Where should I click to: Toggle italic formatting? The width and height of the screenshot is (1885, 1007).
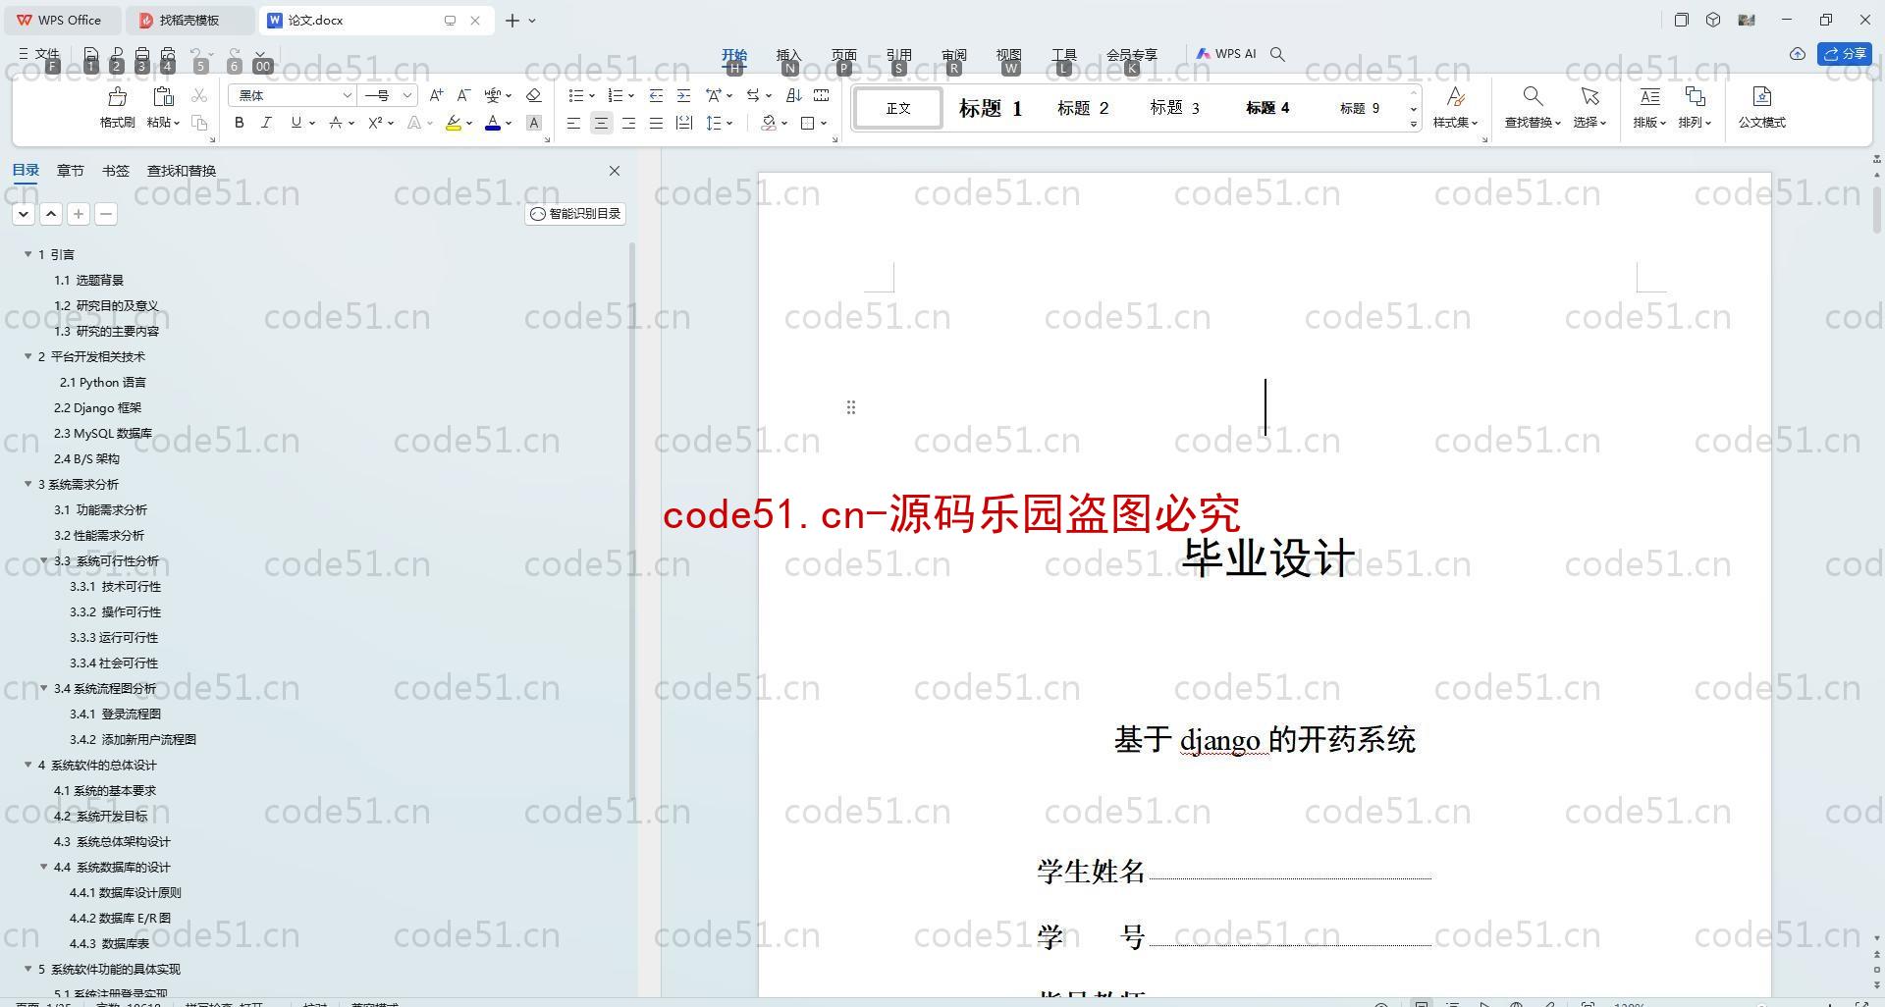click(266, 123)
